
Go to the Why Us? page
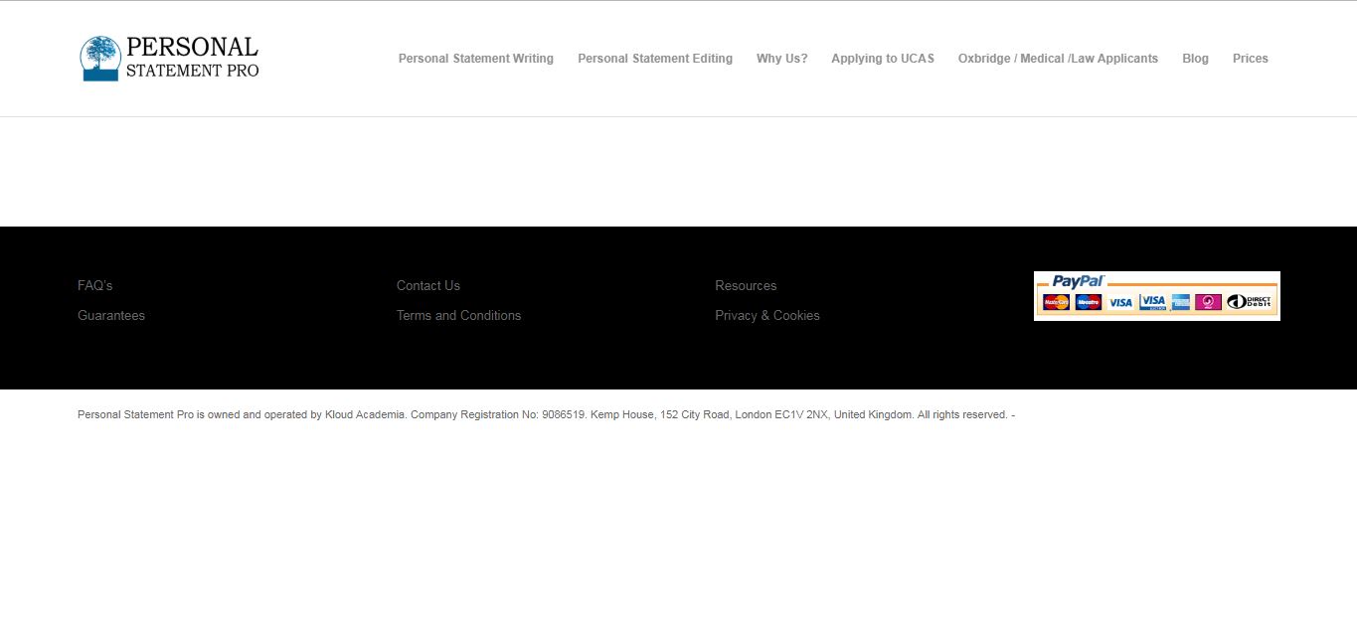click(781, 59)
